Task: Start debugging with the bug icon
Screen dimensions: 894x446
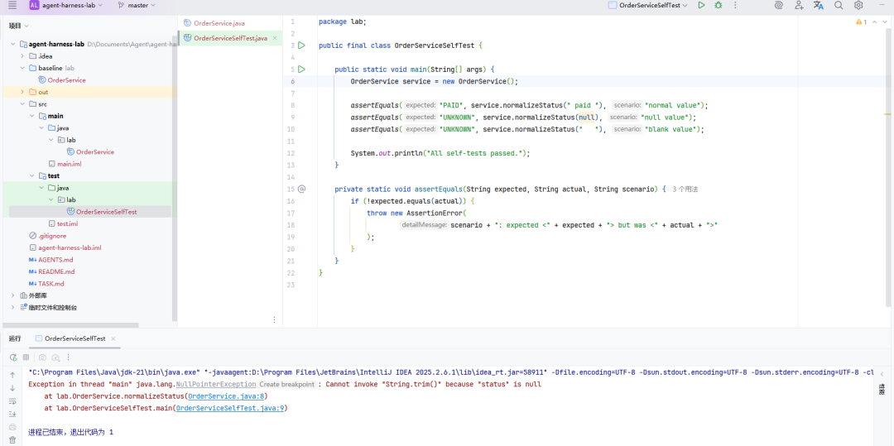Action: pos(719,5)
